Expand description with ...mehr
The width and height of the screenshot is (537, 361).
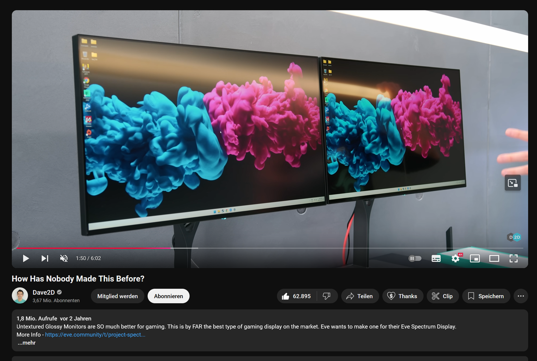point(27,343)
